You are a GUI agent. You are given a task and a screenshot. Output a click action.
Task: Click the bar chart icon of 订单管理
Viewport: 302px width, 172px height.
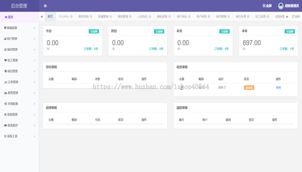[x=6, y=82]
